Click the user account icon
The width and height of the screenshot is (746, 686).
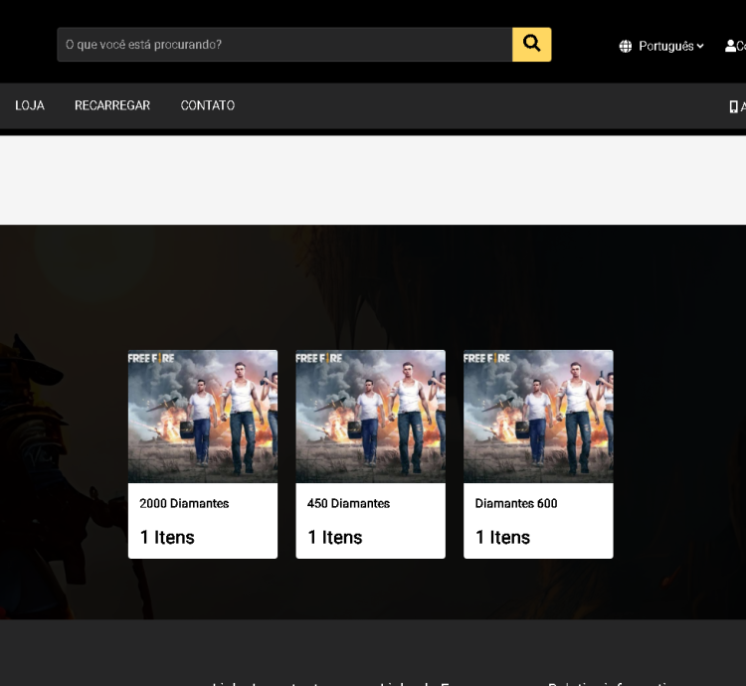tap(730, 46)
